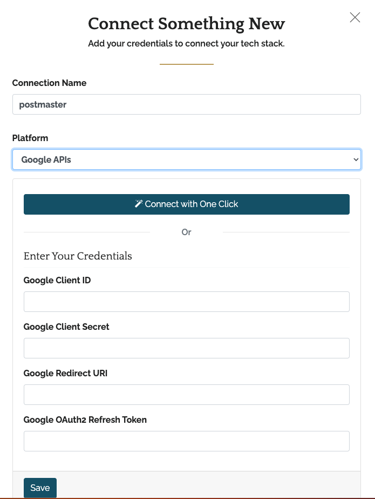
Task: Click the Platform dropdown chevron arrow
Action: 355,159
